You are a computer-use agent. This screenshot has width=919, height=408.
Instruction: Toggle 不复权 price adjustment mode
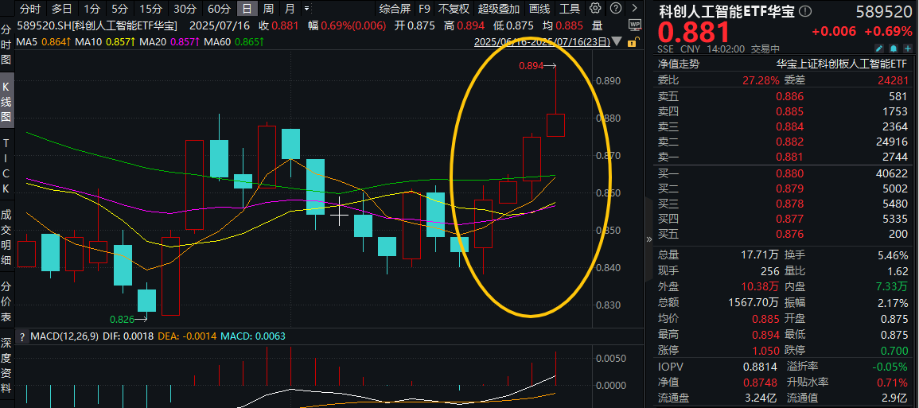(x=454, y=9)
